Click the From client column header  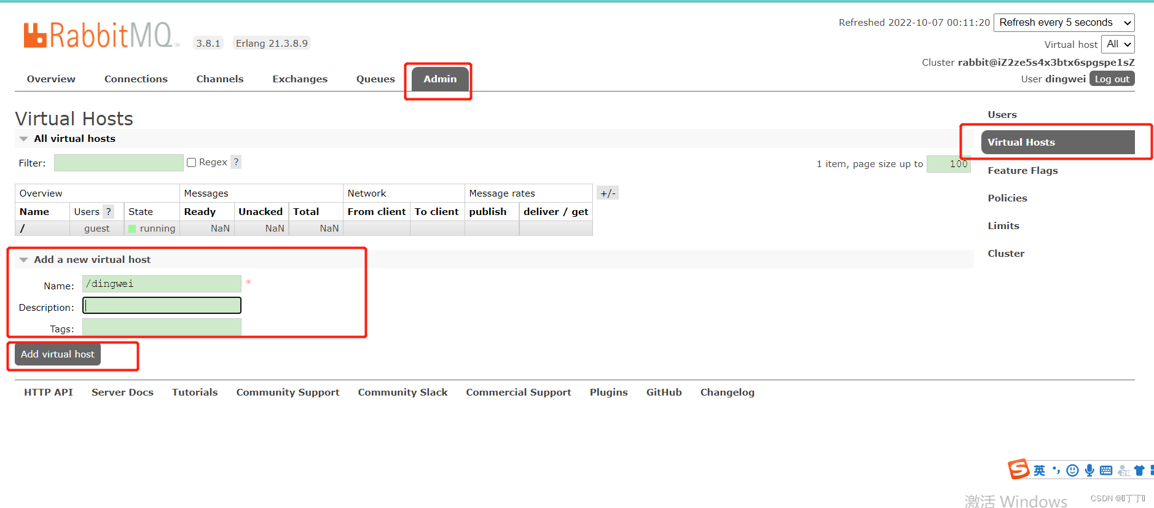click(377, 211)
